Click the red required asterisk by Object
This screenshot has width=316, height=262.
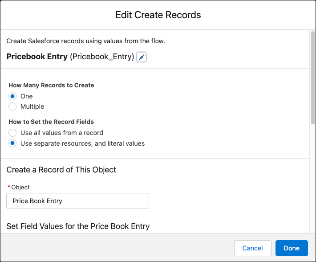tap(8, 188)
